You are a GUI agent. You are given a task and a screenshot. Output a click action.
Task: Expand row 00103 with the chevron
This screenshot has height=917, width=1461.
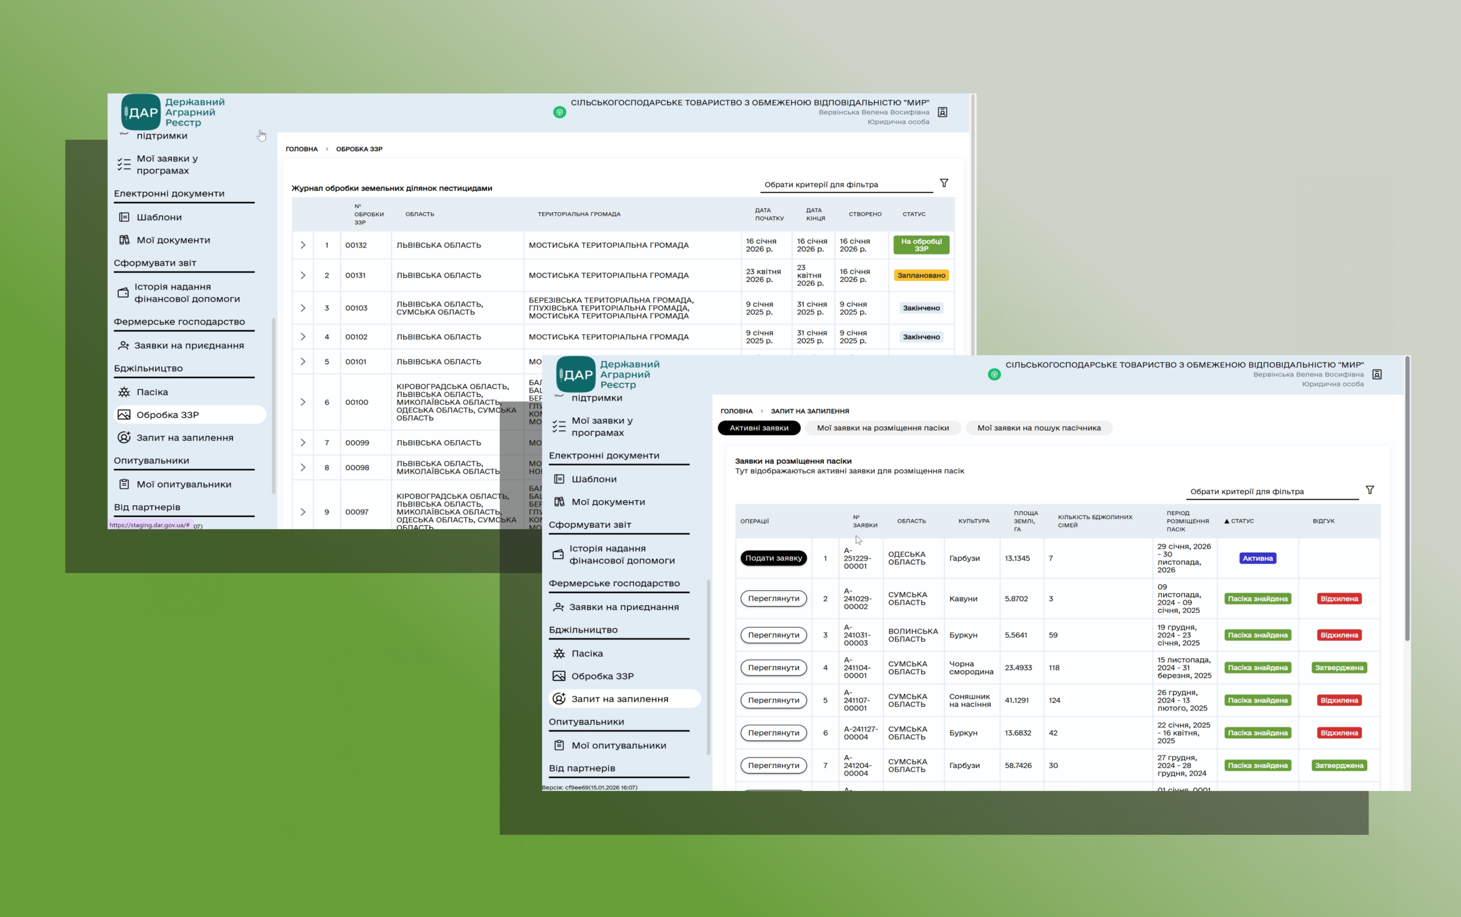point(302,308)
